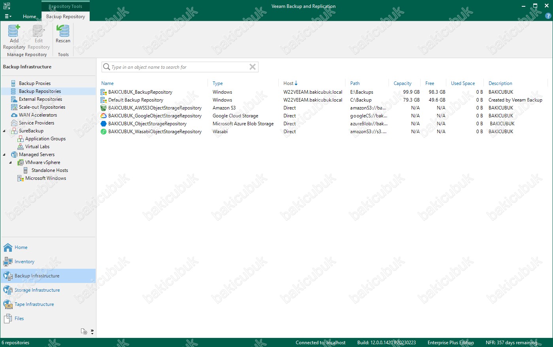Clear the search box with X
The width and height of the screenshot is (553, 347).
pyautogui.click(x=253, y=67)
